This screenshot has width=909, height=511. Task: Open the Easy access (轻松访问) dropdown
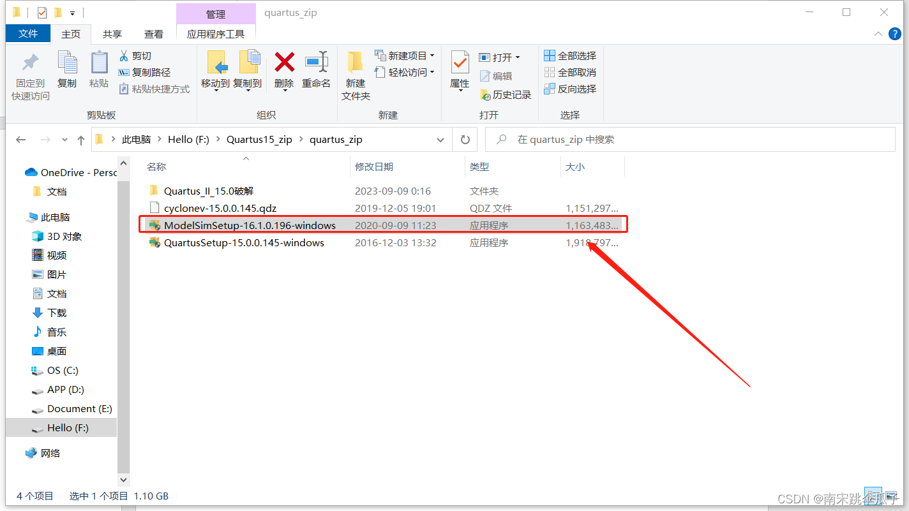(x=405, y=72)
